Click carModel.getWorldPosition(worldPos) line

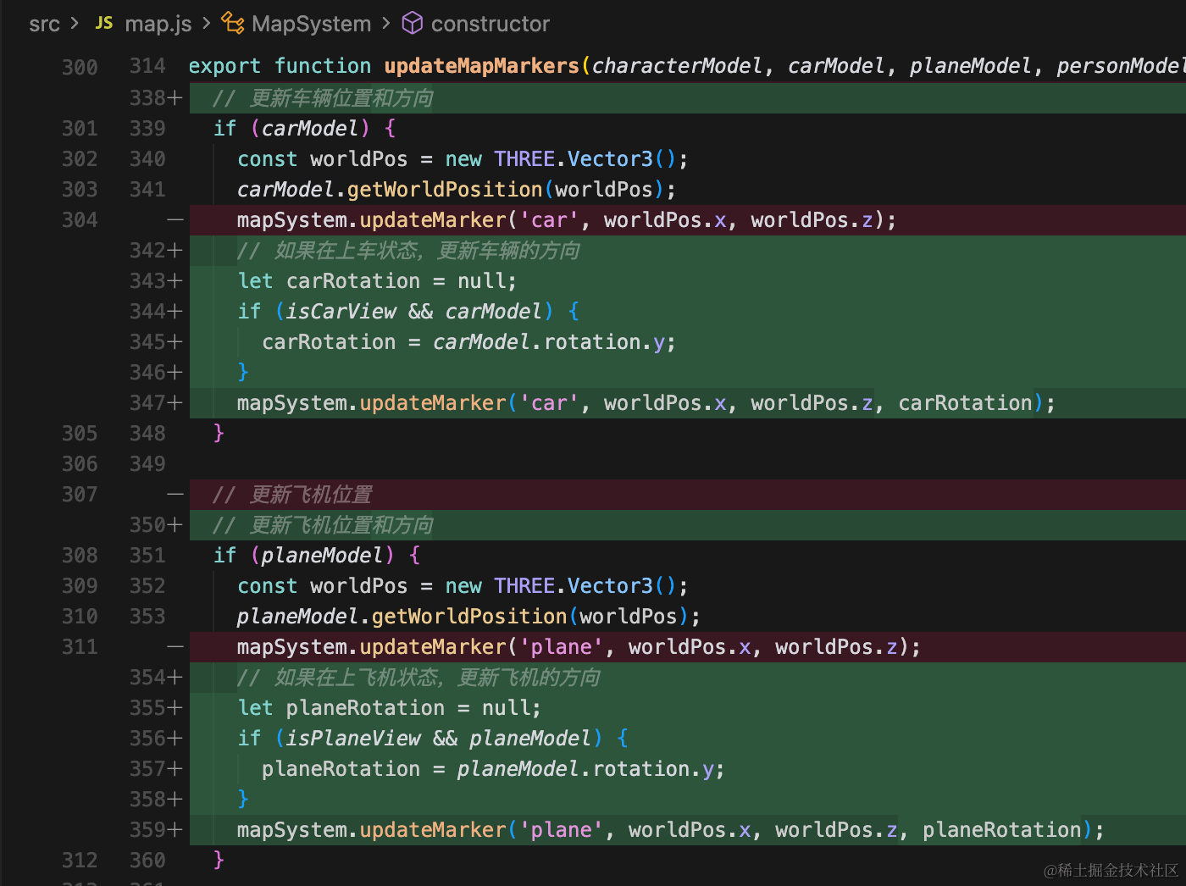click(x=457, y=190)
